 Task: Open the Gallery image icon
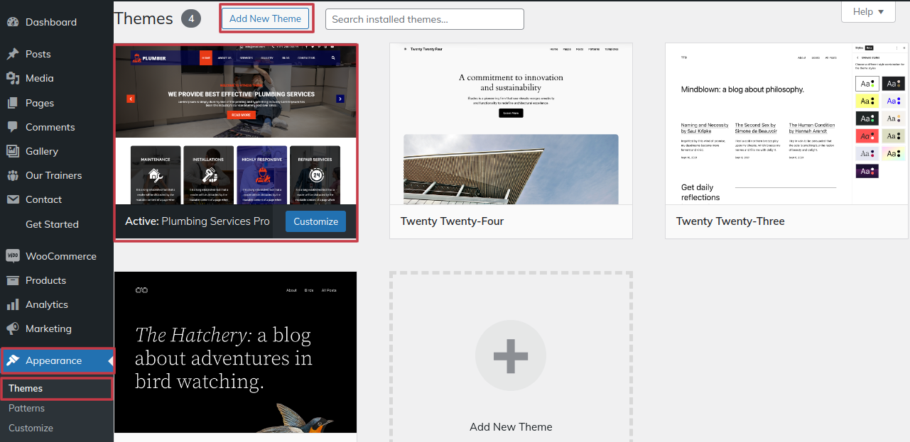point(12,151)
